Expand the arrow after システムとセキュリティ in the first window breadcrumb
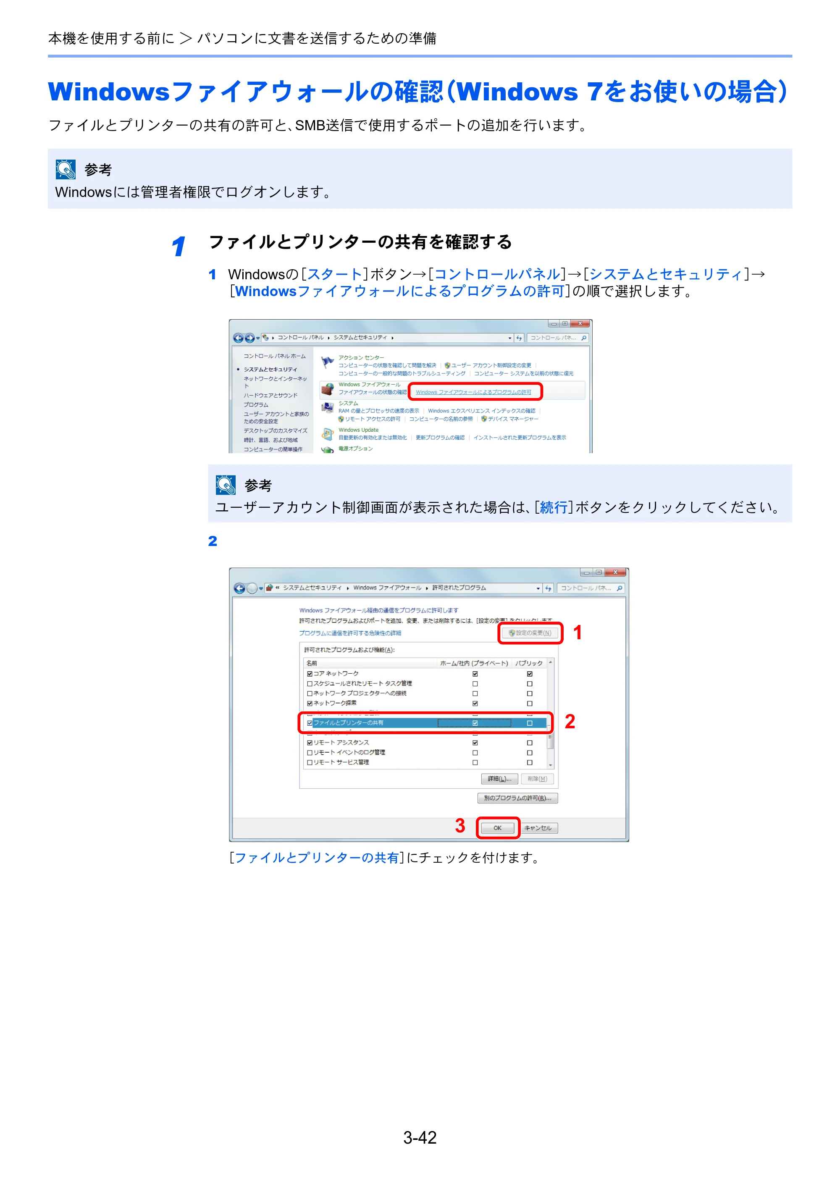The image size is (840, 1189). click(x=393, y=338)
